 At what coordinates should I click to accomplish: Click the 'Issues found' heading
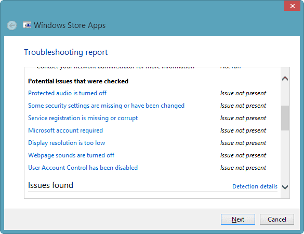tap(50, 185)
